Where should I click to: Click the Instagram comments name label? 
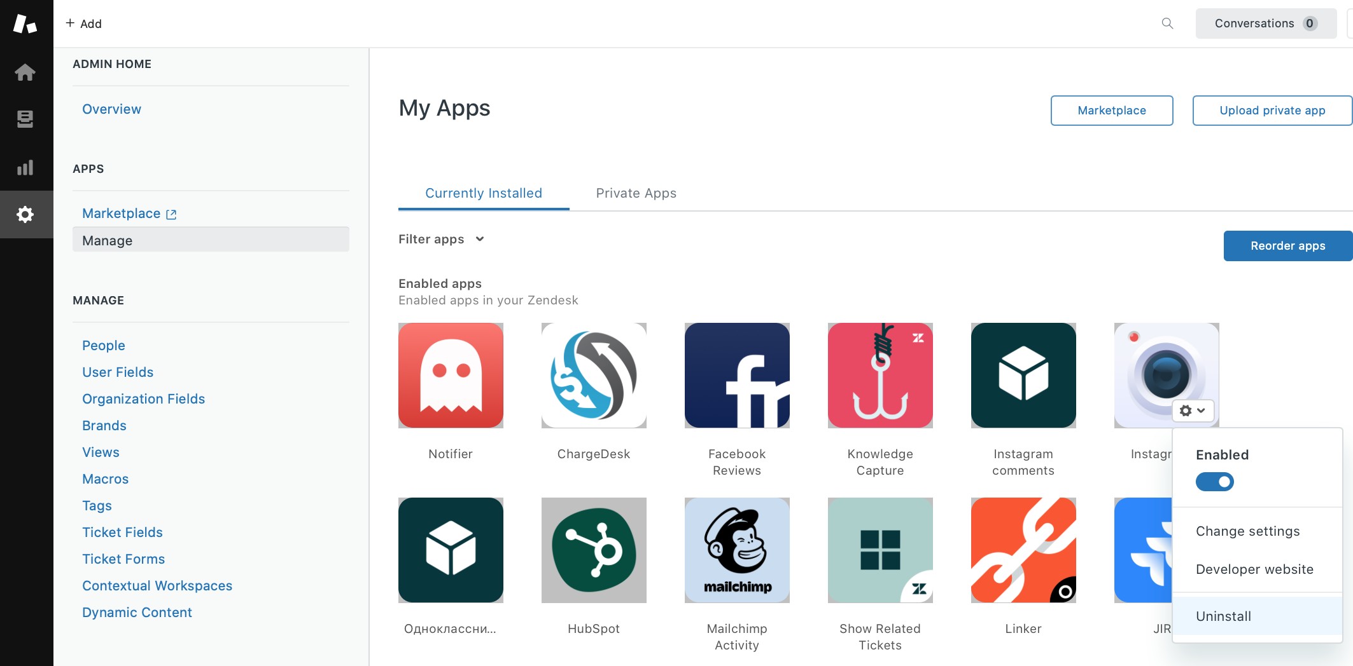(x=1023, y=462)
